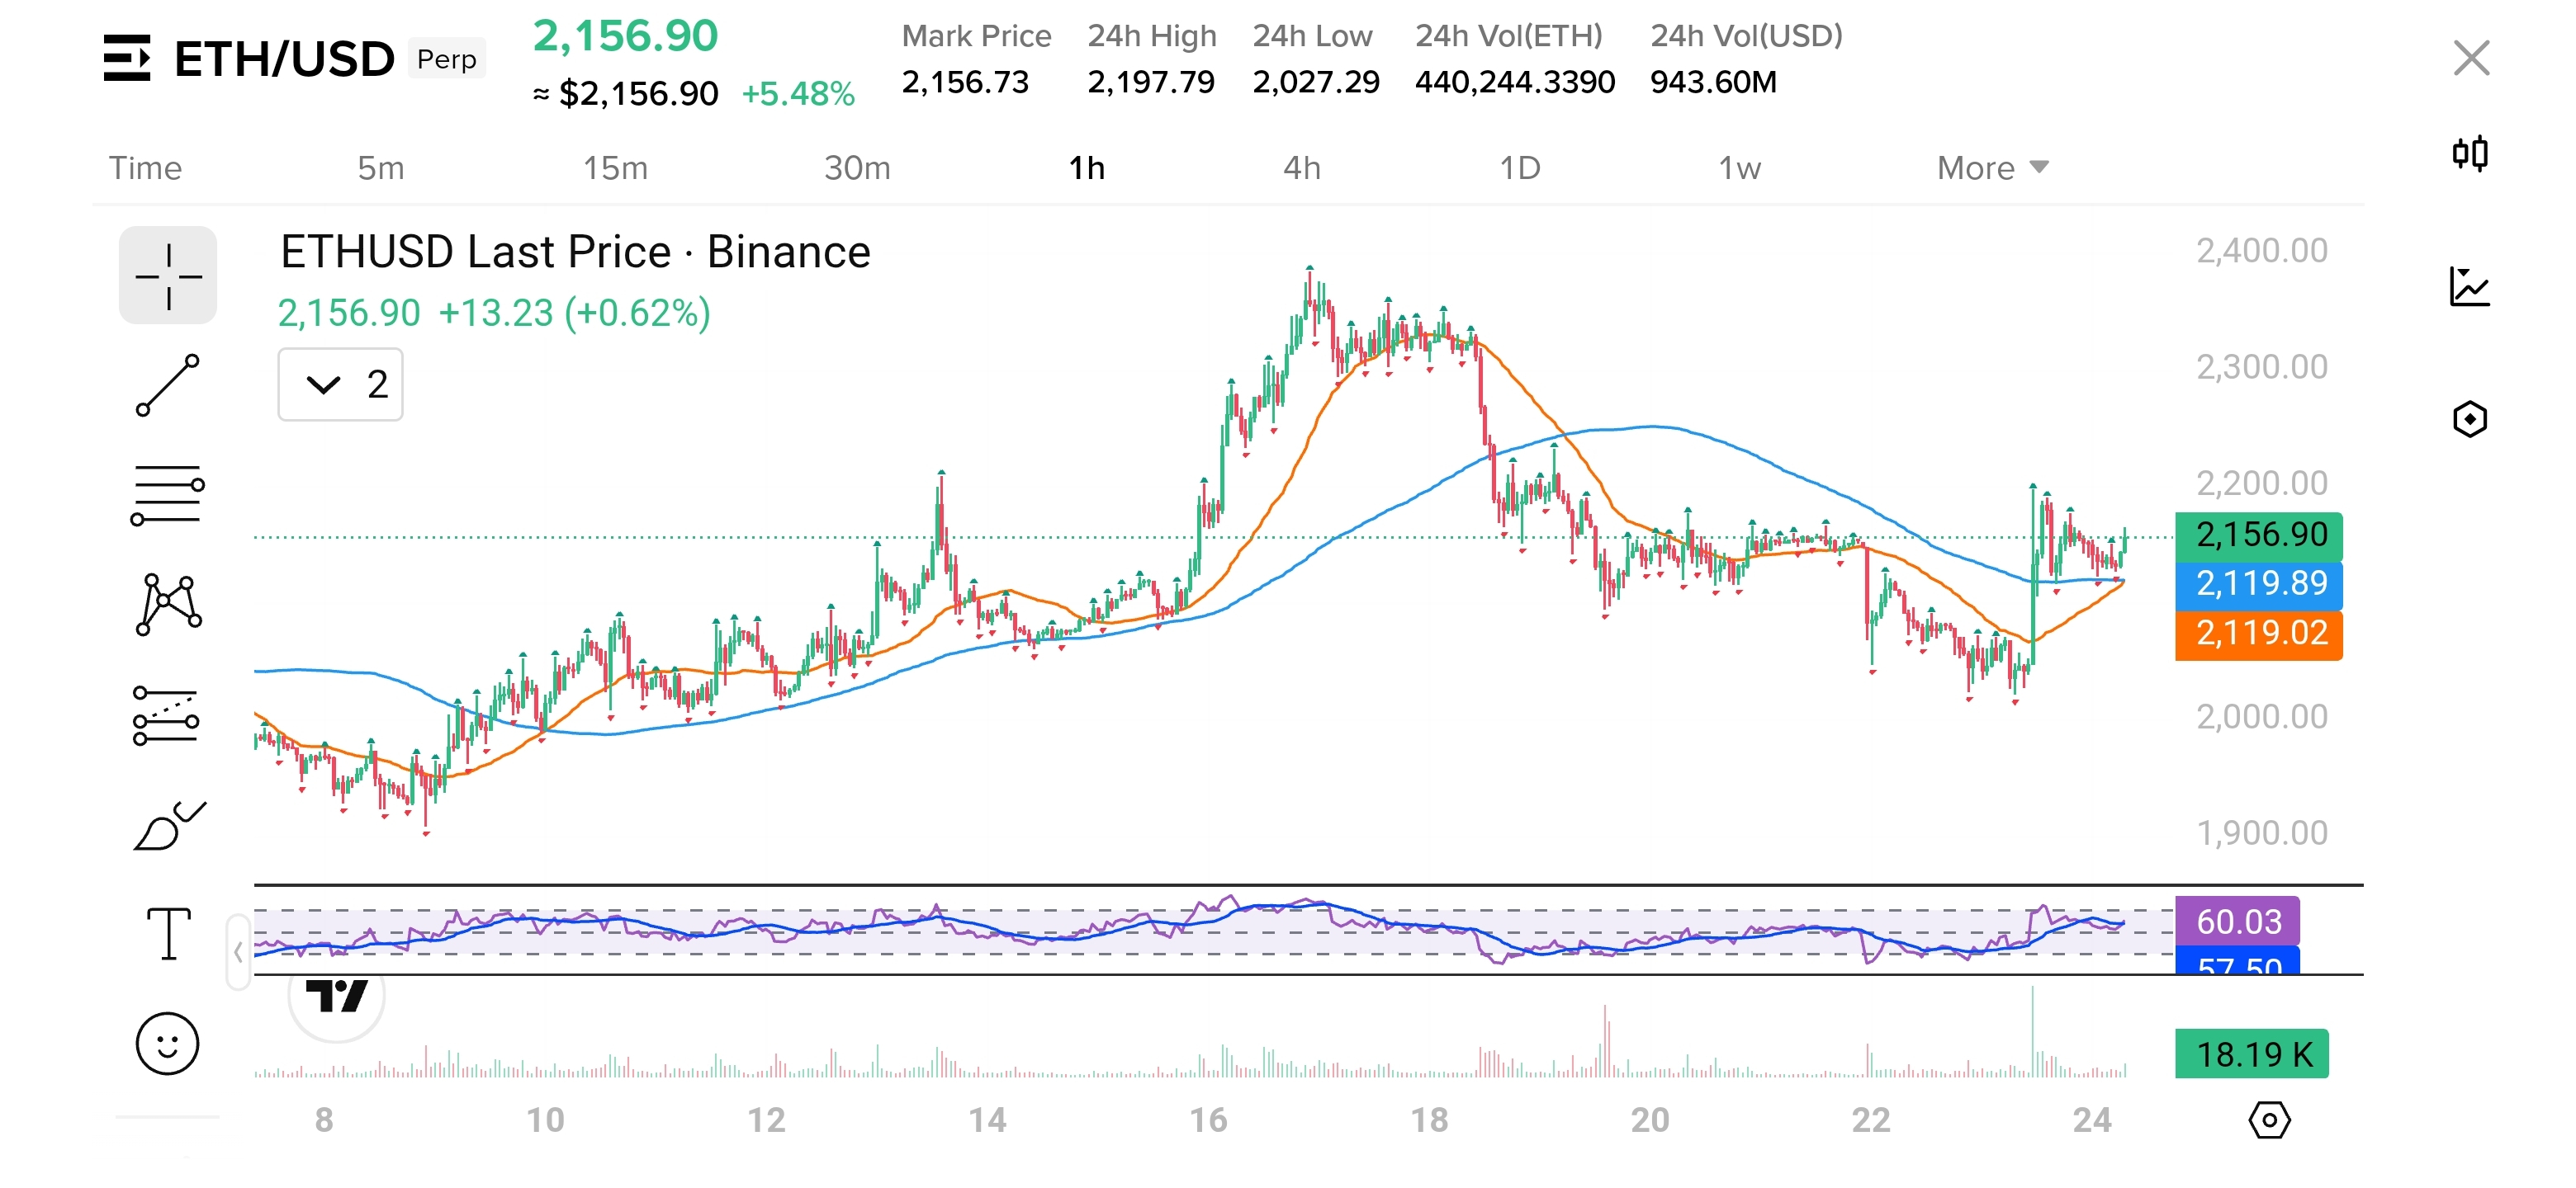Select the 15m interval
The image size is (2576, 1188).
(x=615, y=167)
